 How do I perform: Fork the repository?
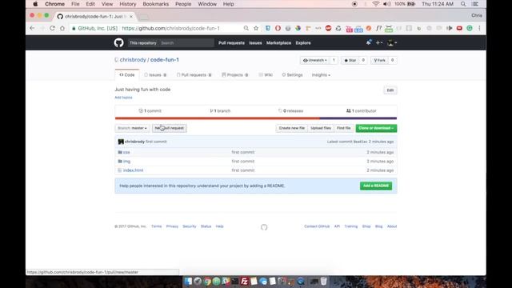click(x=379, y=61)
